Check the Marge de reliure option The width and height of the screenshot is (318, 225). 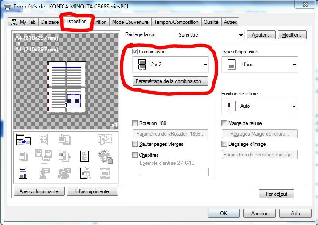[224, 123]
